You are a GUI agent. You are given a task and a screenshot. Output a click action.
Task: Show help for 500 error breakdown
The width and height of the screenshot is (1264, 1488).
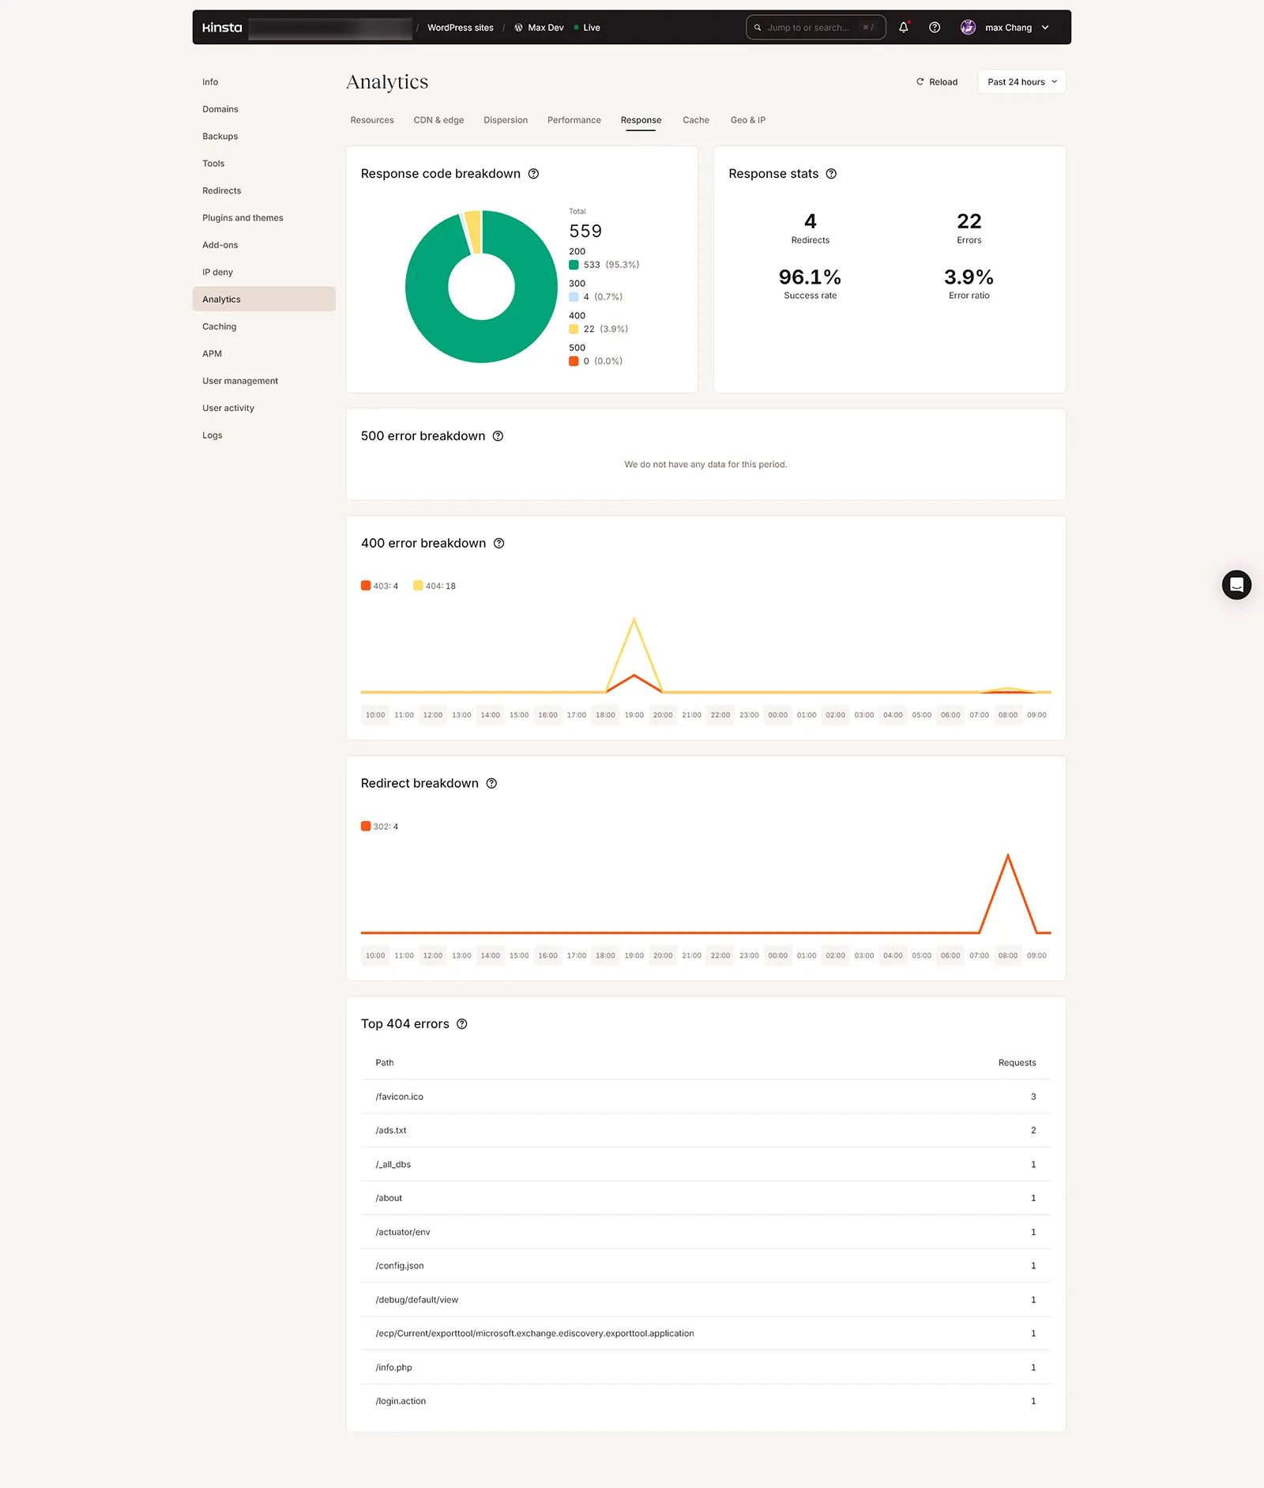[x=498, y=436]
